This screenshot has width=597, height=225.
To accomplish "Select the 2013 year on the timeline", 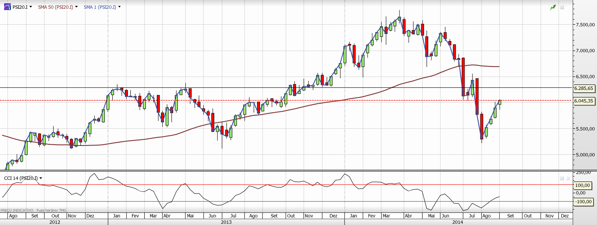I will (226, 222).
